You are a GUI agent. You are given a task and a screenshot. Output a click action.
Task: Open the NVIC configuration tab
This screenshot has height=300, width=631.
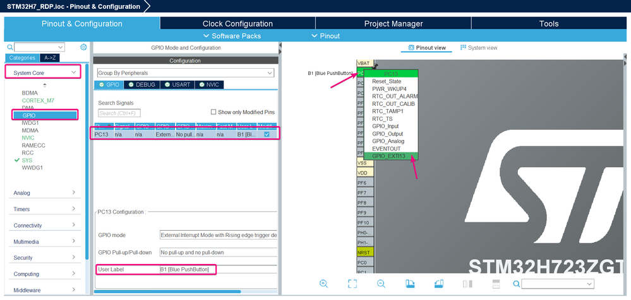click(209, 84)
